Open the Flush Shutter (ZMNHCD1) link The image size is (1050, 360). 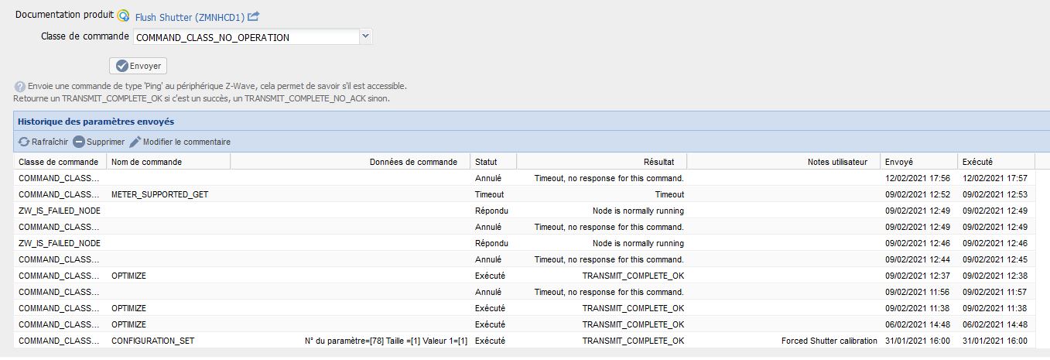189,16
